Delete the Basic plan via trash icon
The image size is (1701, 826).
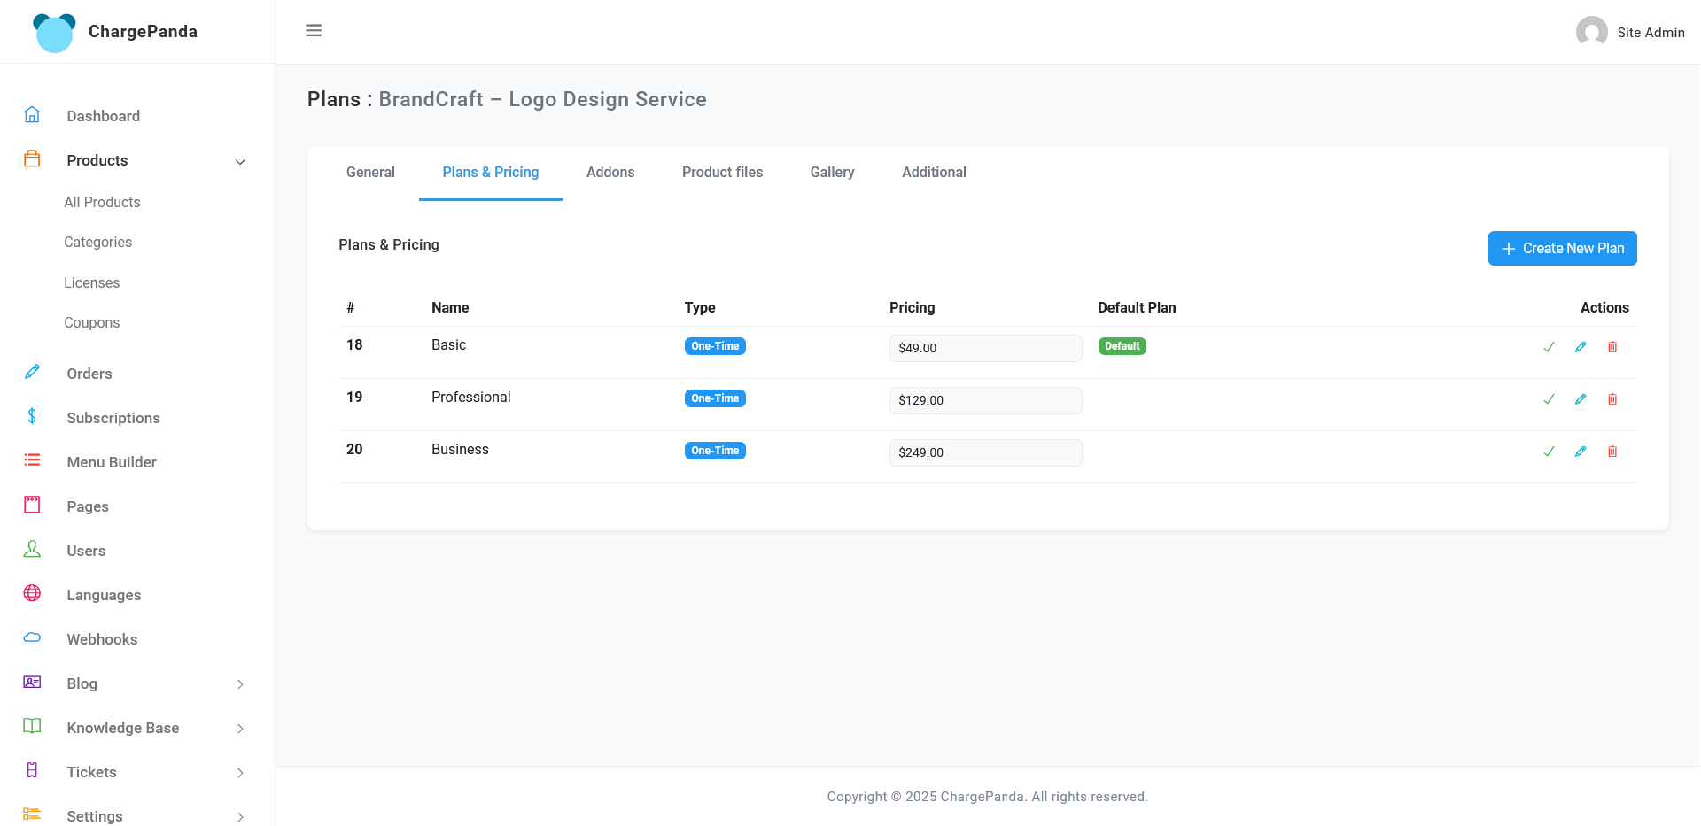1612,347
